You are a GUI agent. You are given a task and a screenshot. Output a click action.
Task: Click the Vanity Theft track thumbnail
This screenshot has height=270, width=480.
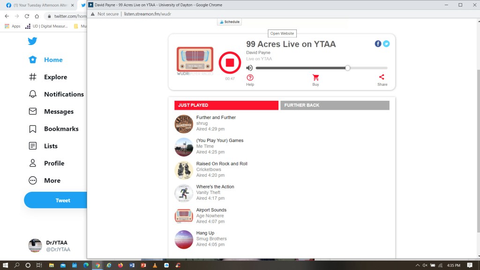(x=184, y=193)
